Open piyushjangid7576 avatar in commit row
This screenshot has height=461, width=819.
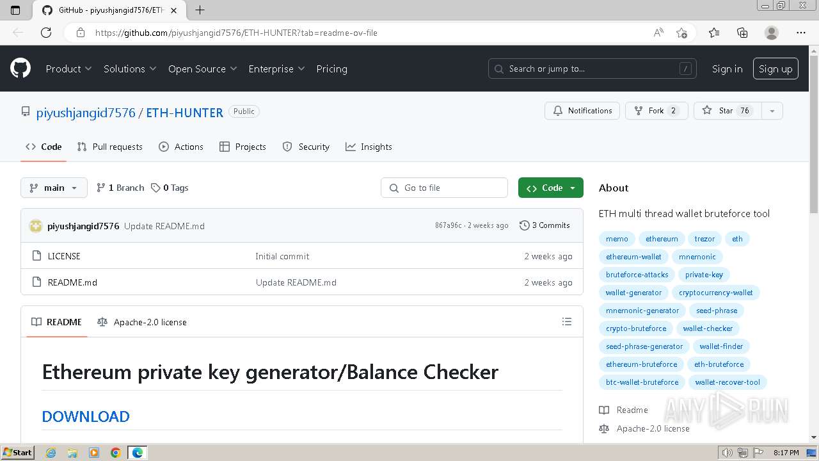pyautogui.click(x=36, y=225)
